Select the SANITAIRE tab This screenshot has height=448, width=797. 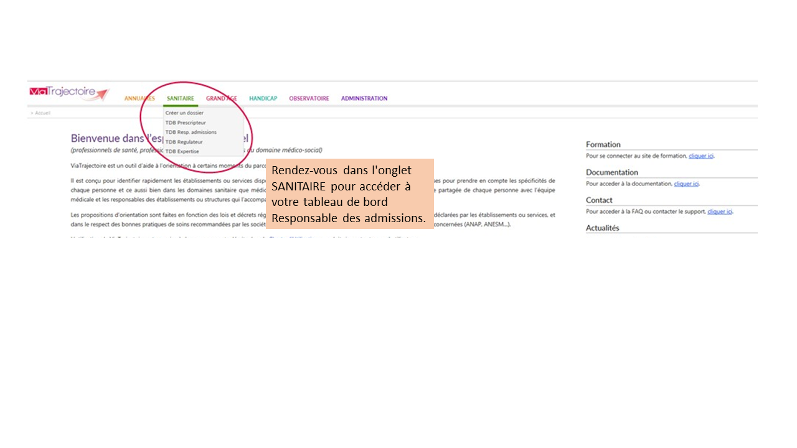tap(181, 98)
